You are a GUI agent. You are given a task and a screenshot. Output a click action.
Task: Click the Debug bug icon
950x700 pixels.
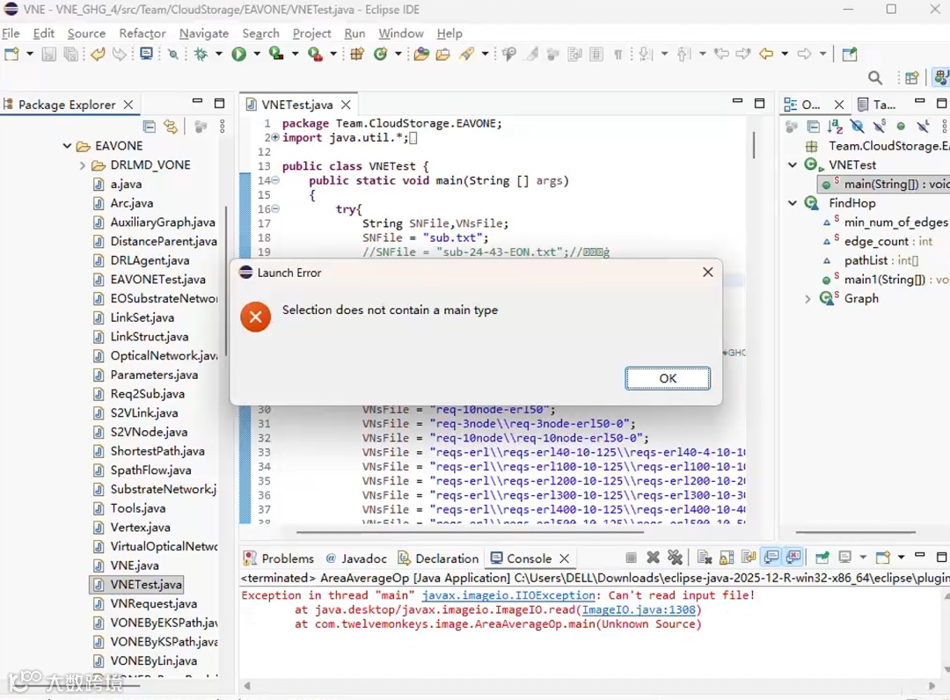click(x=201, y=54)
